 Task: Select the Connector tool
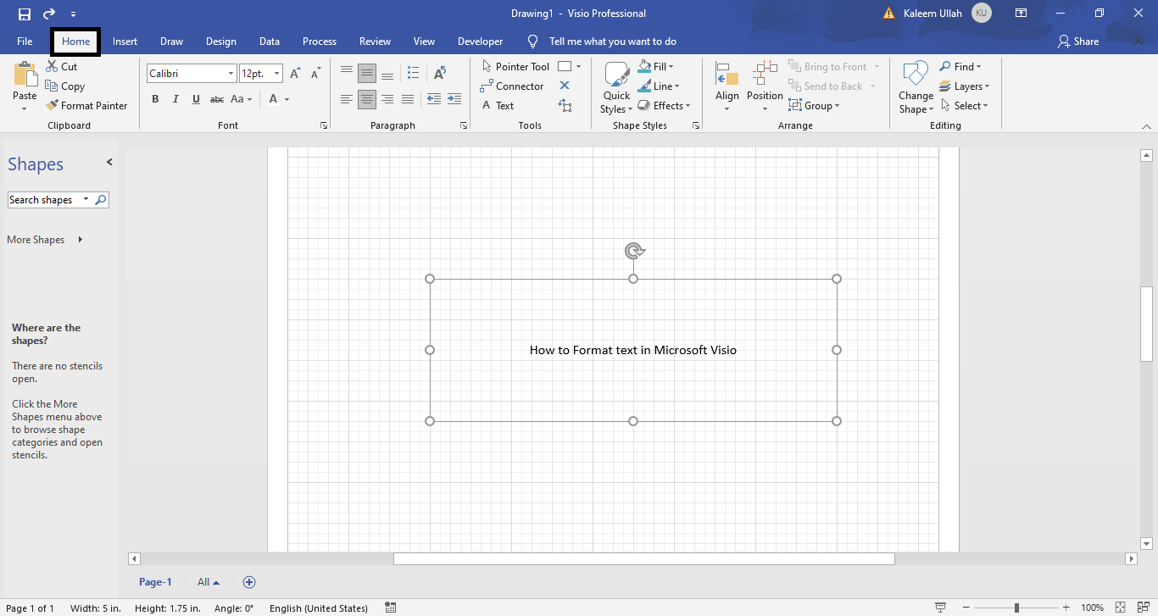click(512, 86)
